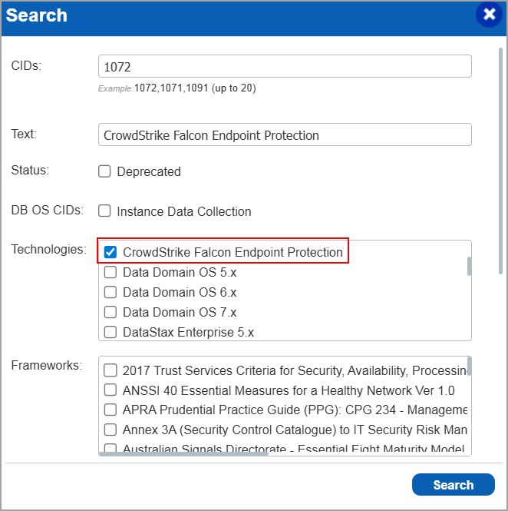Image resolution: width=508 pixels, height=511 pixels.
Task: Select the Data Domain OS 7.x checkbox
Action: pos(111,312)
